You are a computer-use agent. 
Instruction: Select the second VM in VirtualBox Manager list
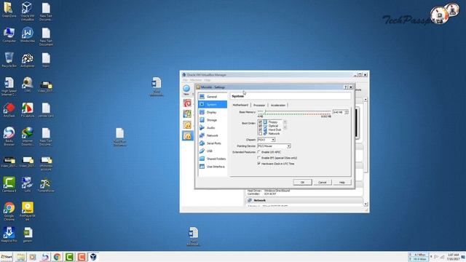pyautogui.click(x=187, y=114)
